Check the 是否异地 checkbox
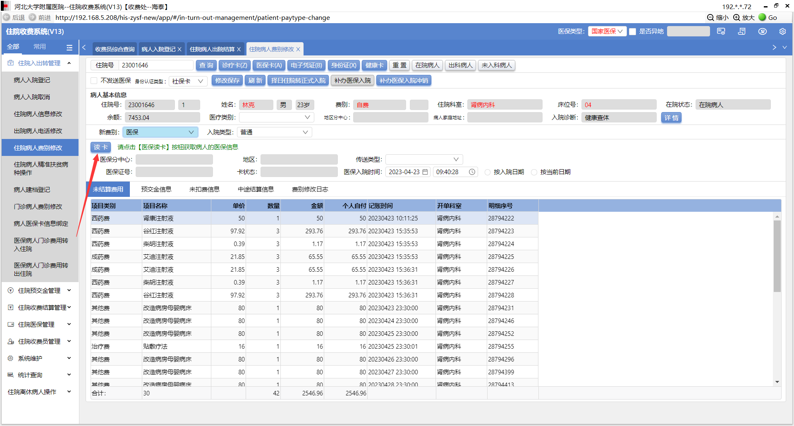The width and height of the screenshot is (794, 426). [x=632, y=31]
